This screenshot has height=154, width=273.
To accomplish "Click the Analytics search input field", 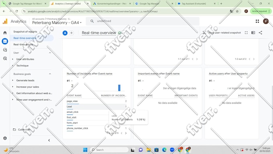I will [143, 21].
